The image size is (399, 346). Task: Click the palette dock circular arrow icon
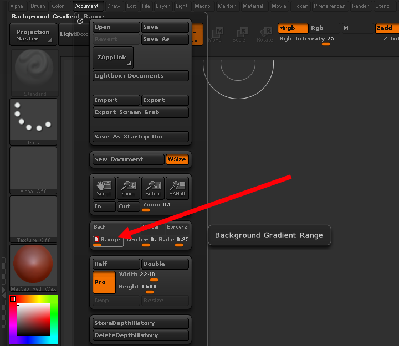coord(80,22)
